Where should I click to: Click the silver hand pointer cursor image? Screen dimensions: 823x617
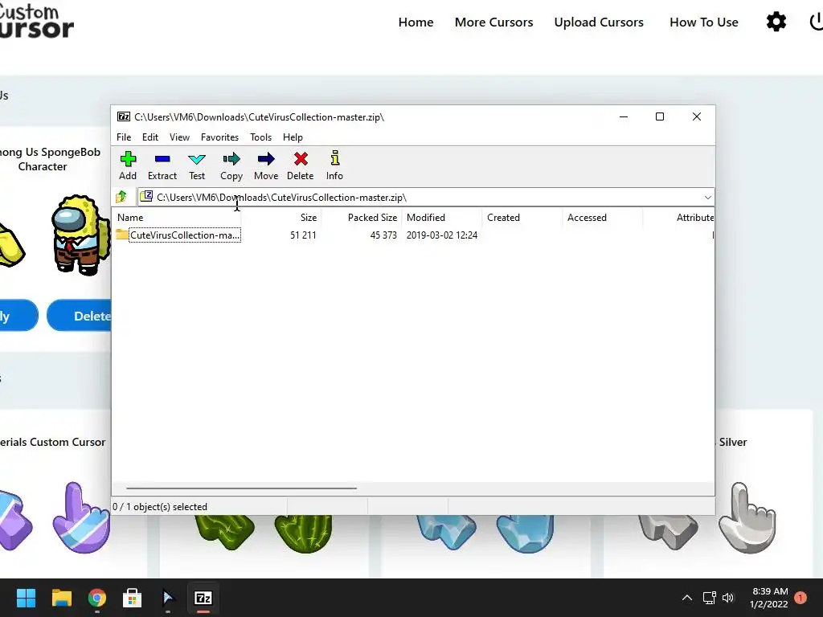point(747,517)
